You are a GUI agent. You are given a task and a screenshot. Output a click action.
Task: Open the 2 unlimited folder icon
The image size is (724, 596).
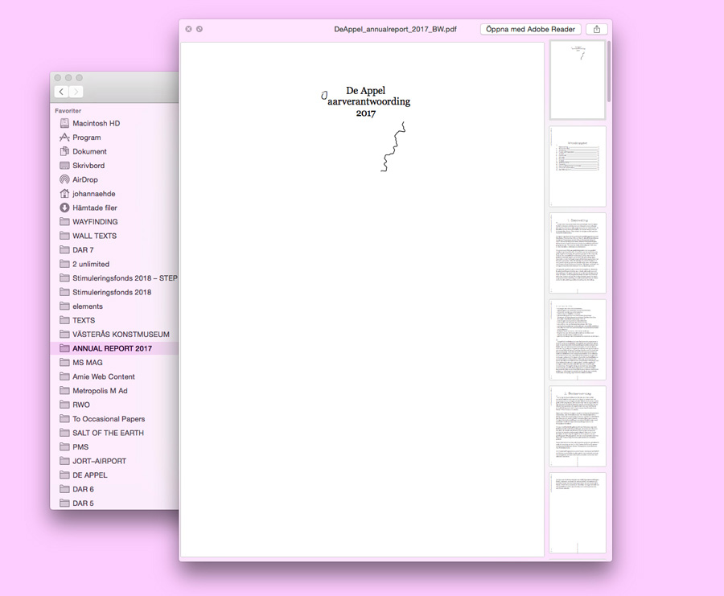64,264
